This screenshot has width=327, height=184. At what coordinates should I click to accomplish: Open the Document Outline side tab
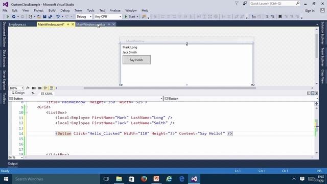tap(4, 34)
